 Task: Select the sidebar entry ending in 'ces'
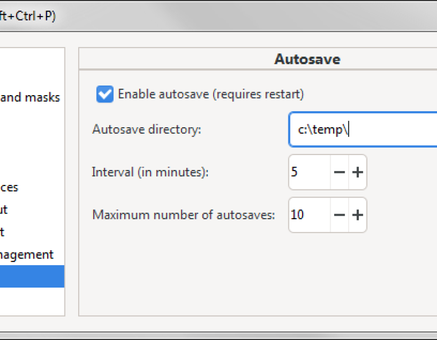coord(32,187)
